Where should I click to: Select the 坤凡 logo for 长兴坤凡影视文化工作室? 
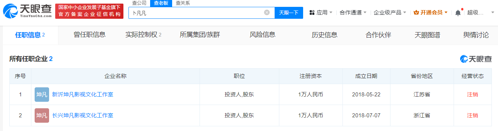(x=42, y=115)
